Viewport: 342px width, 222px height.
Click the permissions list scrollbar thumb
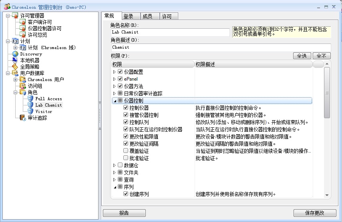point(327,93)
